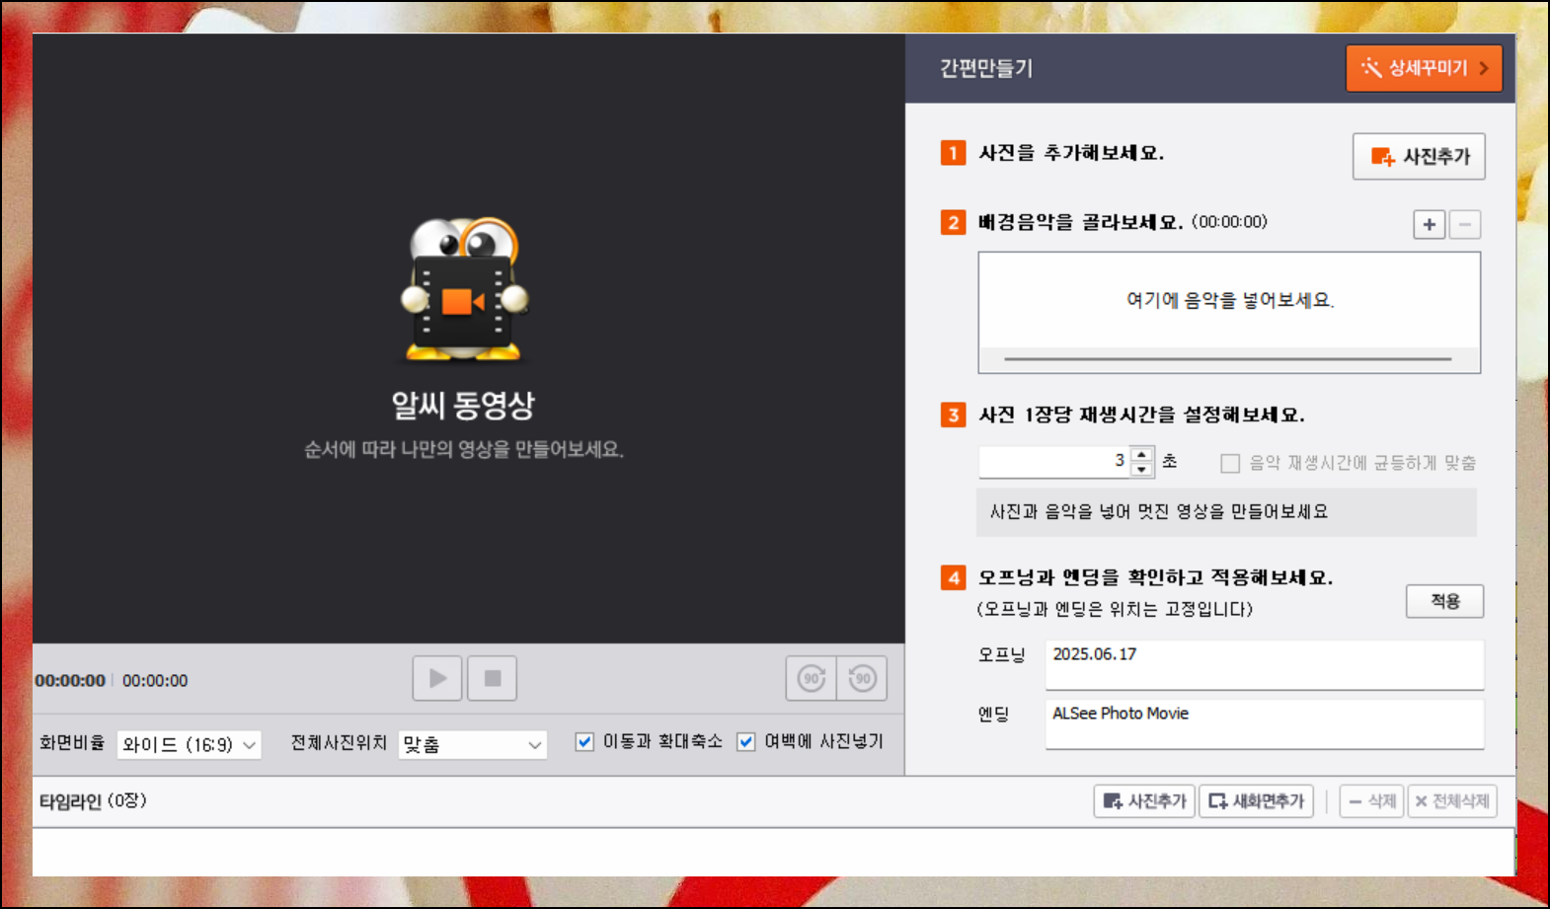The width and height of the screenshot is (1550, 909).
Task: Open 상세꾸미기 detailed decoration mode
Action: point(1424,68)
